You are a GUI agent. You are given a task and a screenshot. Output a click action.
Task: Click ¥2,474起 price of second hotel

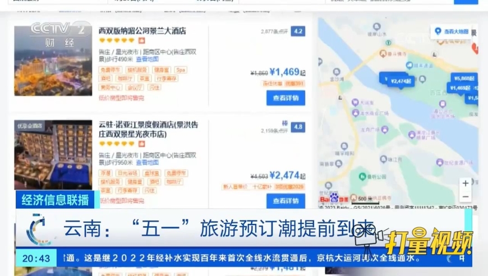click(287, 175)
